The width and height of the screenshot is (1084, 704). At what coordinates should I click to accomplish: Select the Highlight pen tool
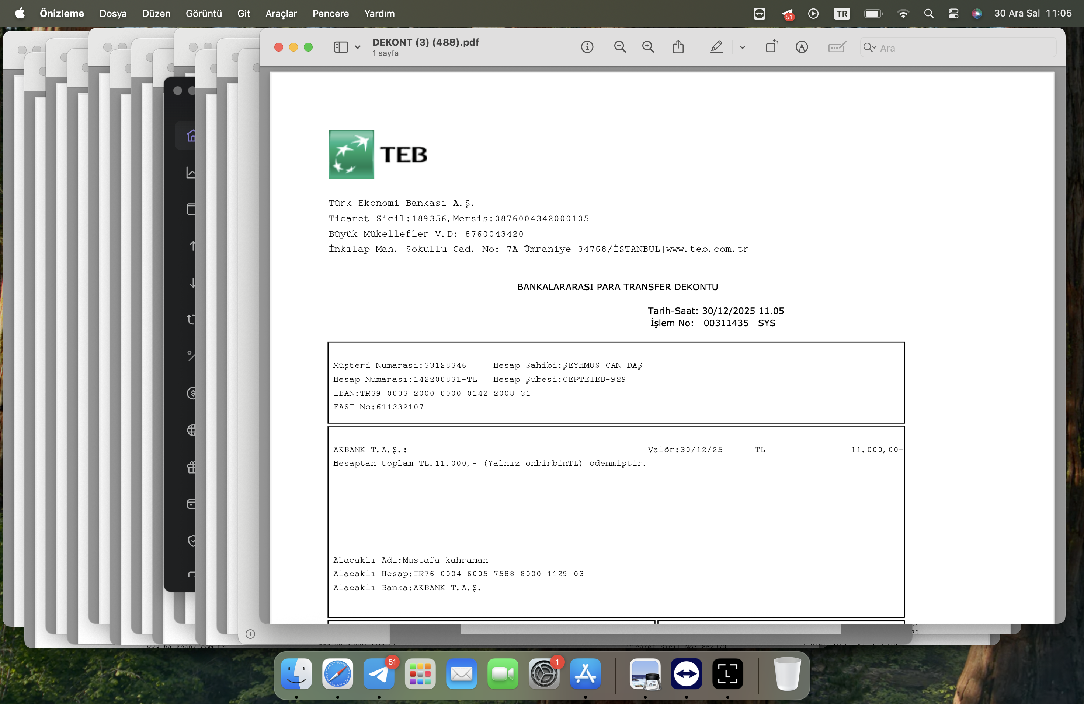point(716,47)
